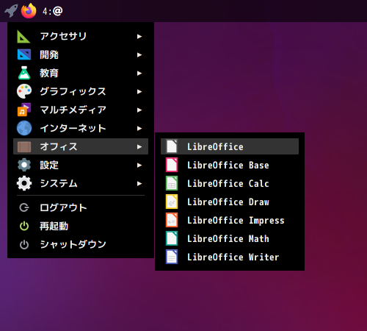Click the gray シャットダウン power icon

[x=24, y=244]
